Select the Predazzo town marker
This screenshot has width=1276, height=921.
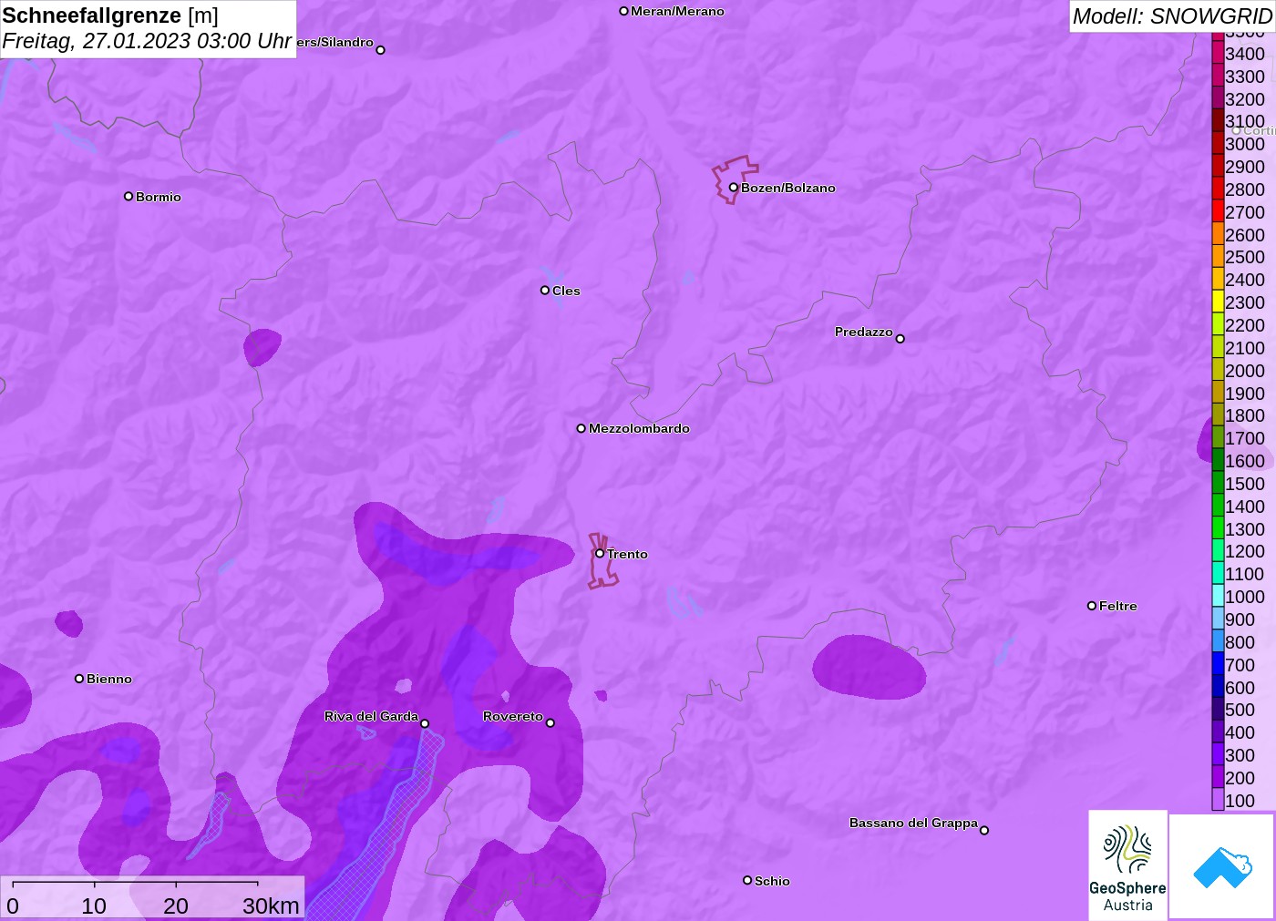[900, 339]
